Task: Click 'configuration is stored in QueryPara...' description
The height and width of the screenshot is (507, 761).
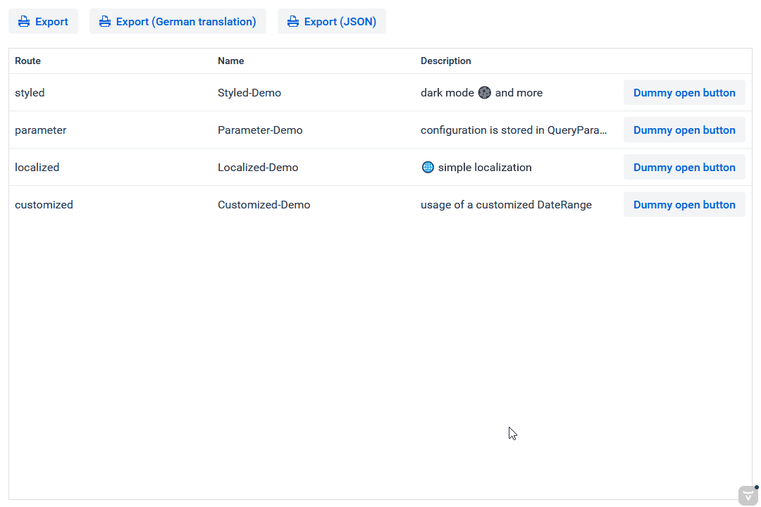Action: (514, 130)
